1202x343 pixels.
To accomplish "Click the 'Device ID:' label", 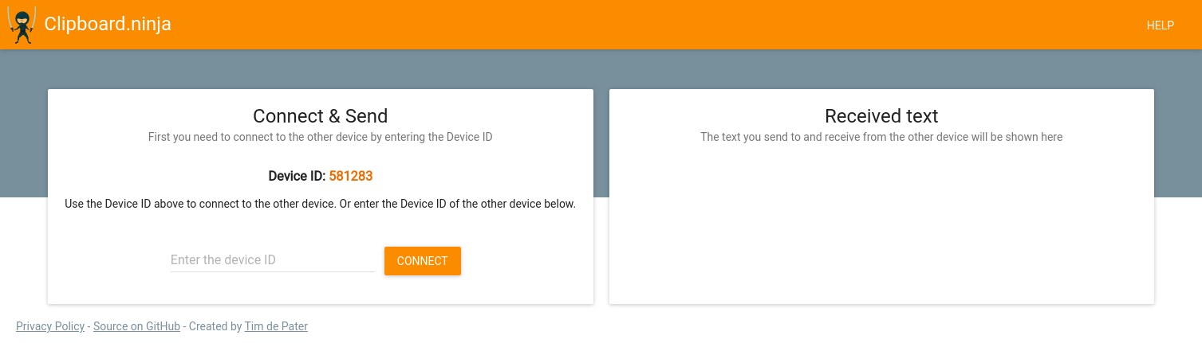I will pyautogui.click(x=297, y=176).
